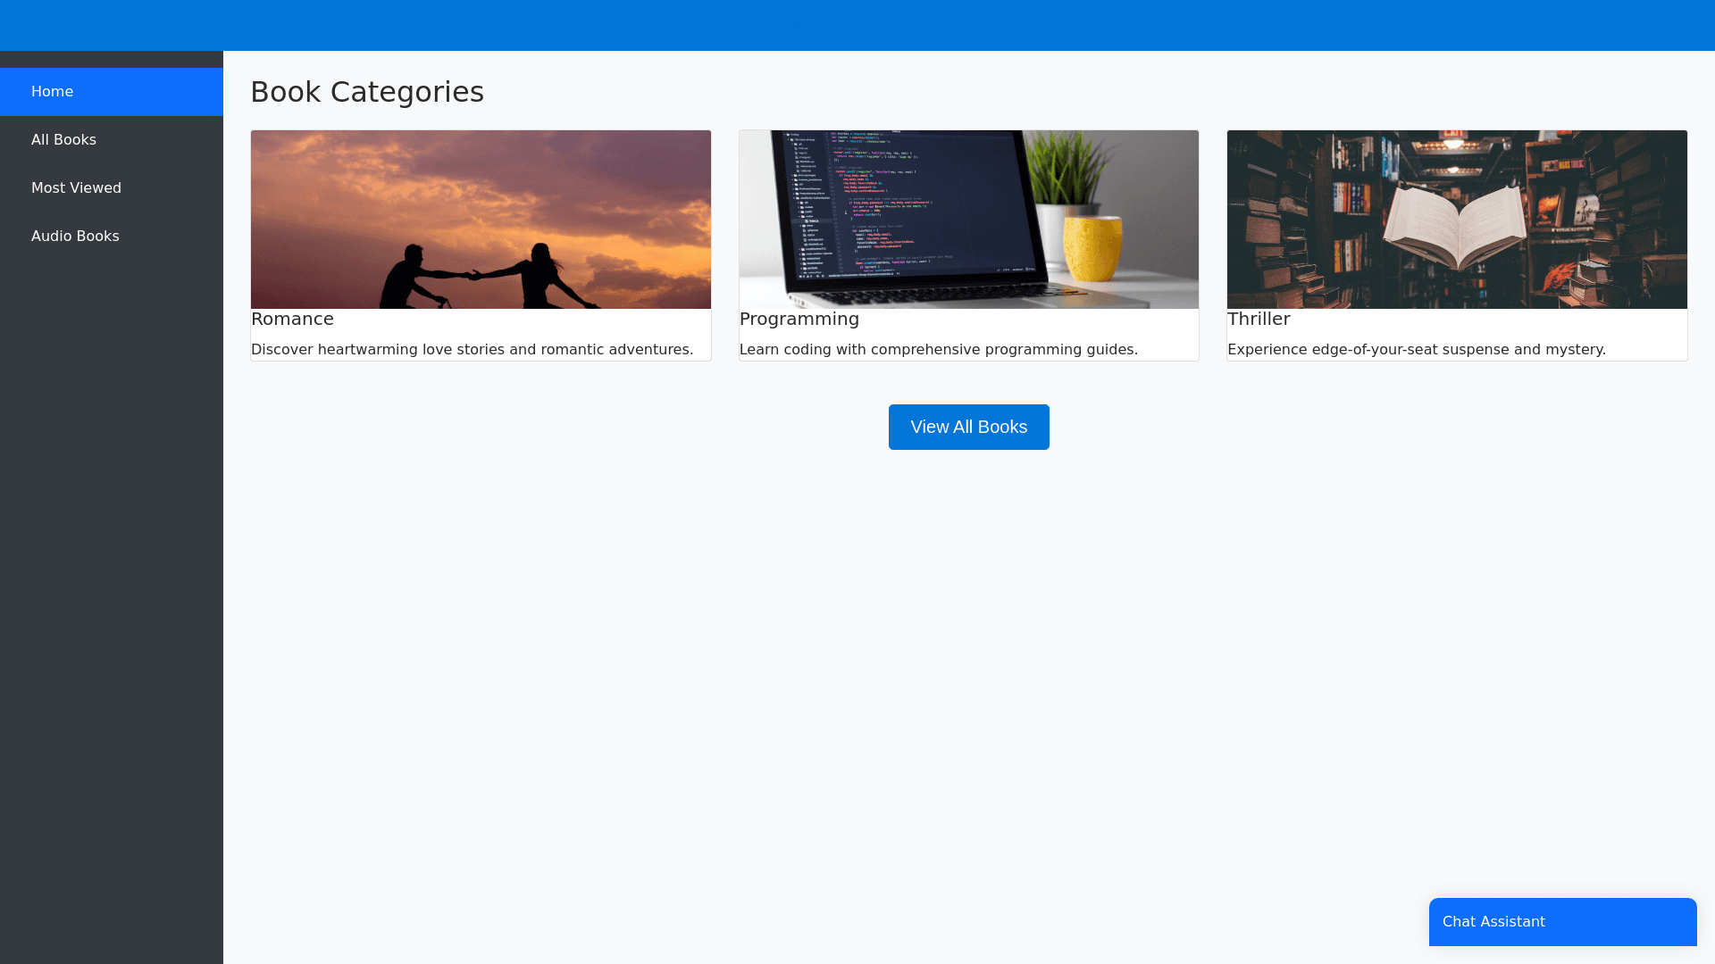Click the Thriller suspense description text
The height and width of the screenshot is (964, 1715).
(1416, 350)
